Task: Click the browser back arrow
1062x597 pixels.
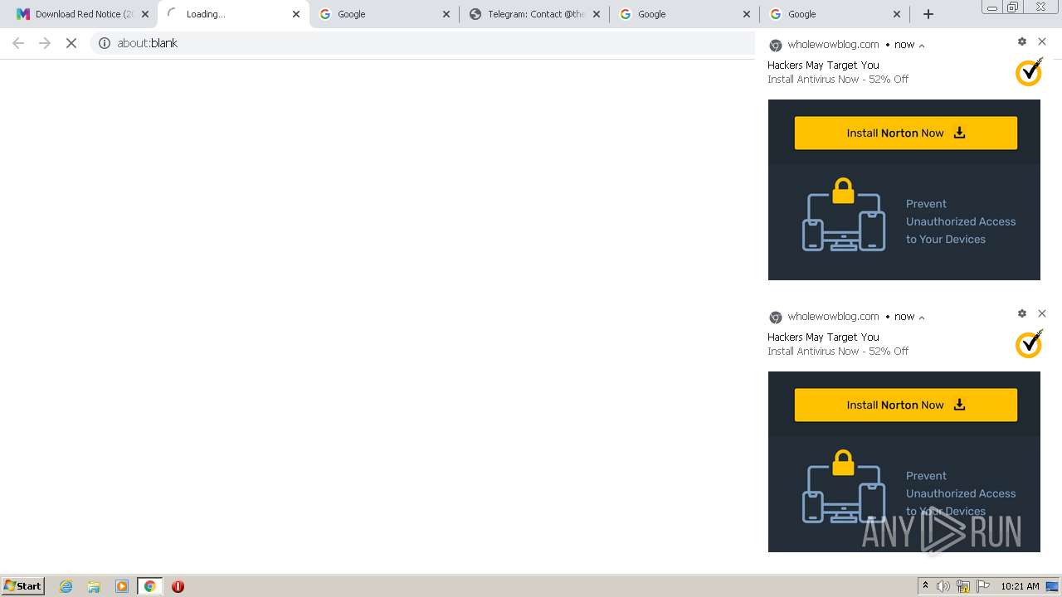Action: pos(18,43)
